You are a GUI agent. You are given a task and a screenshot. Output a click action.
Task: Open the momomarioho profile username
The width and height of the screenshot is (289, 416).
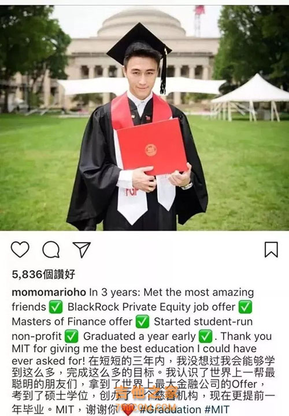tap(49, 292)
